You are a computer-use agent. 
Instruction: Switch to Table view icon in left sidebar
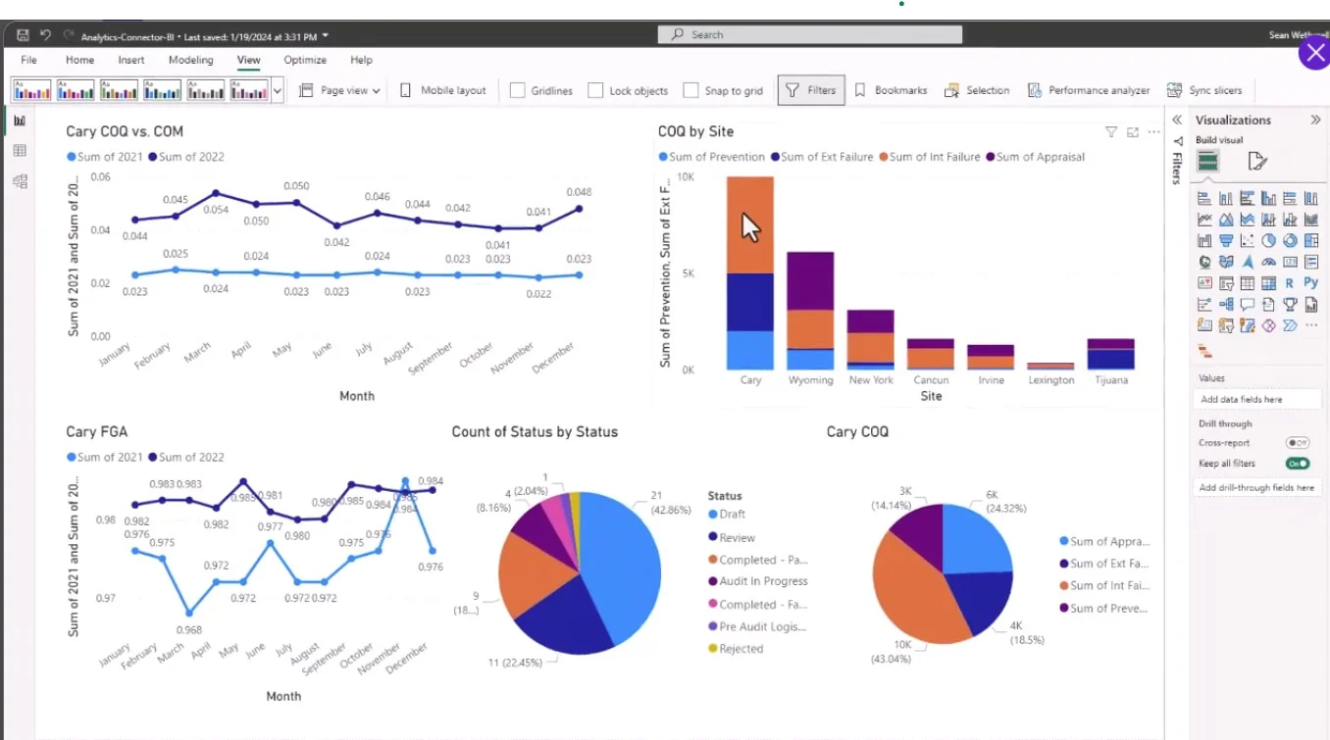click(20, 151)
